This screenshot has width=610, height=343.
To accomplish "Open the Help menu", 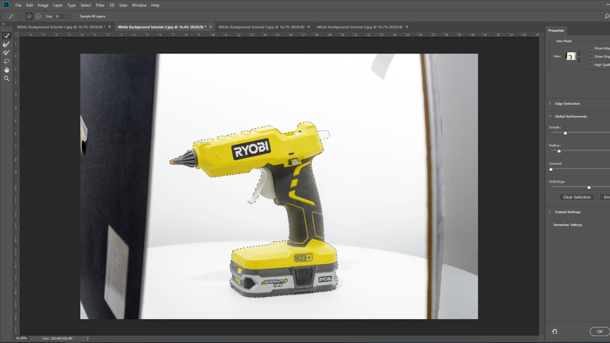I will coord(155,5).
